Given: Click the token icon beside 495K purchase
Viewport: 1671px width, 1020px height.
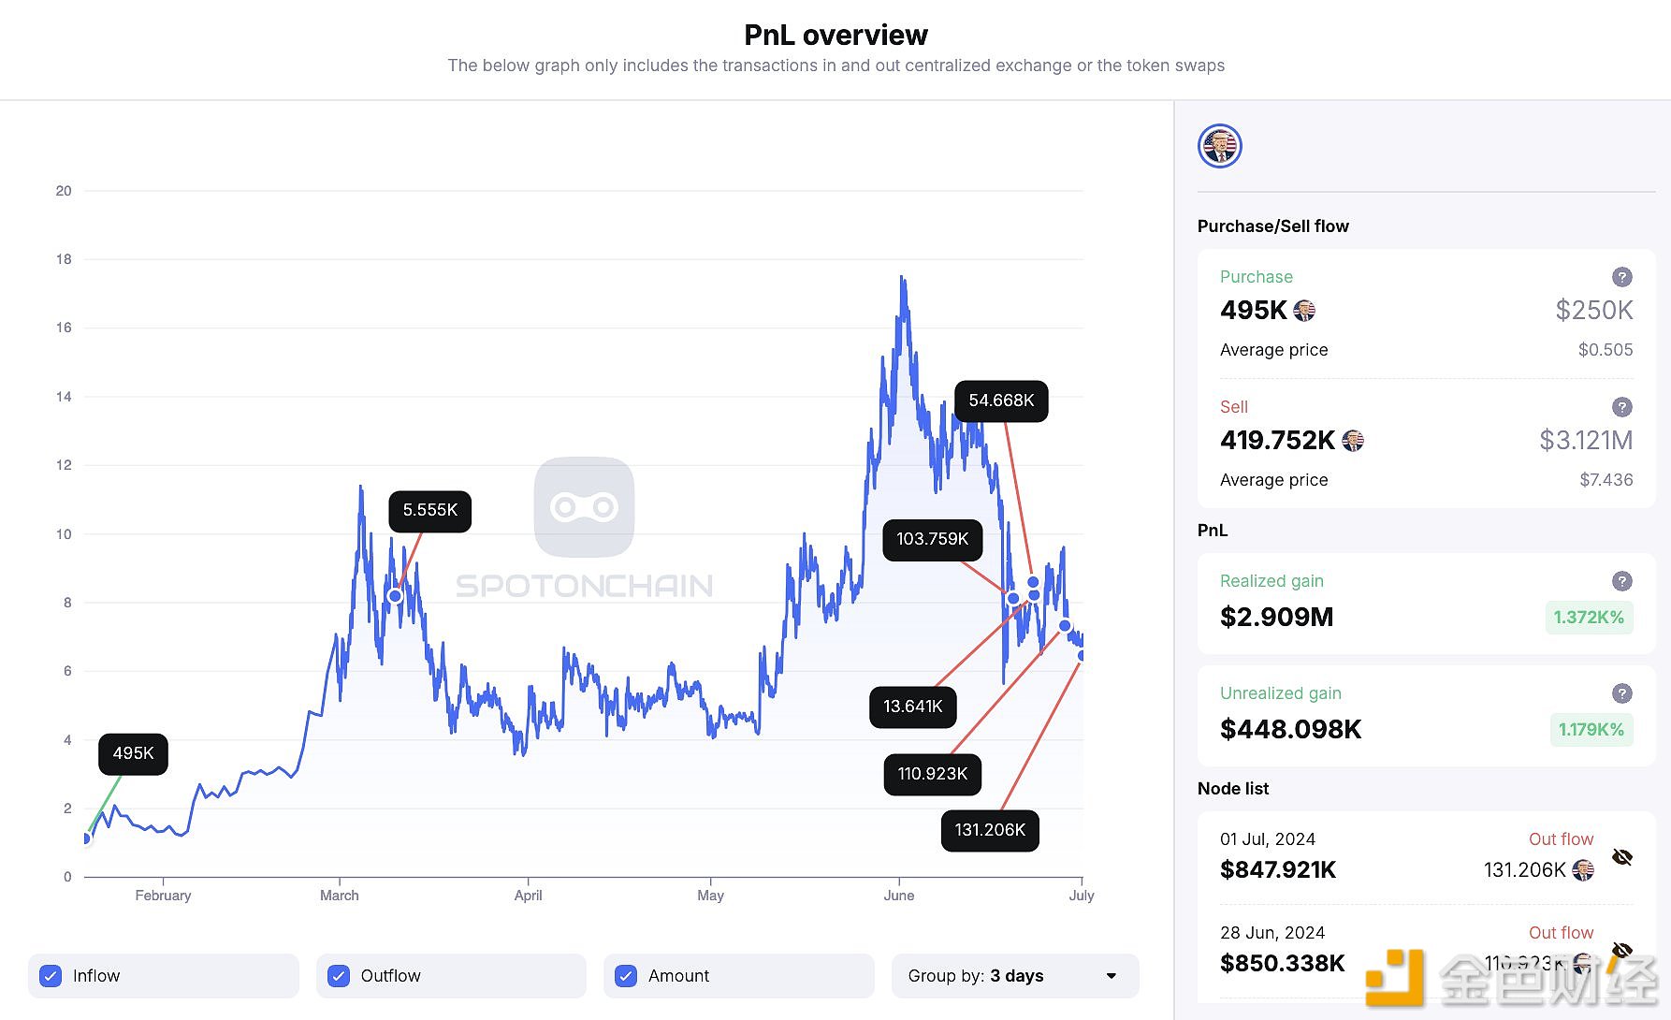Looking at the screenshot, I should point(1303,310).
